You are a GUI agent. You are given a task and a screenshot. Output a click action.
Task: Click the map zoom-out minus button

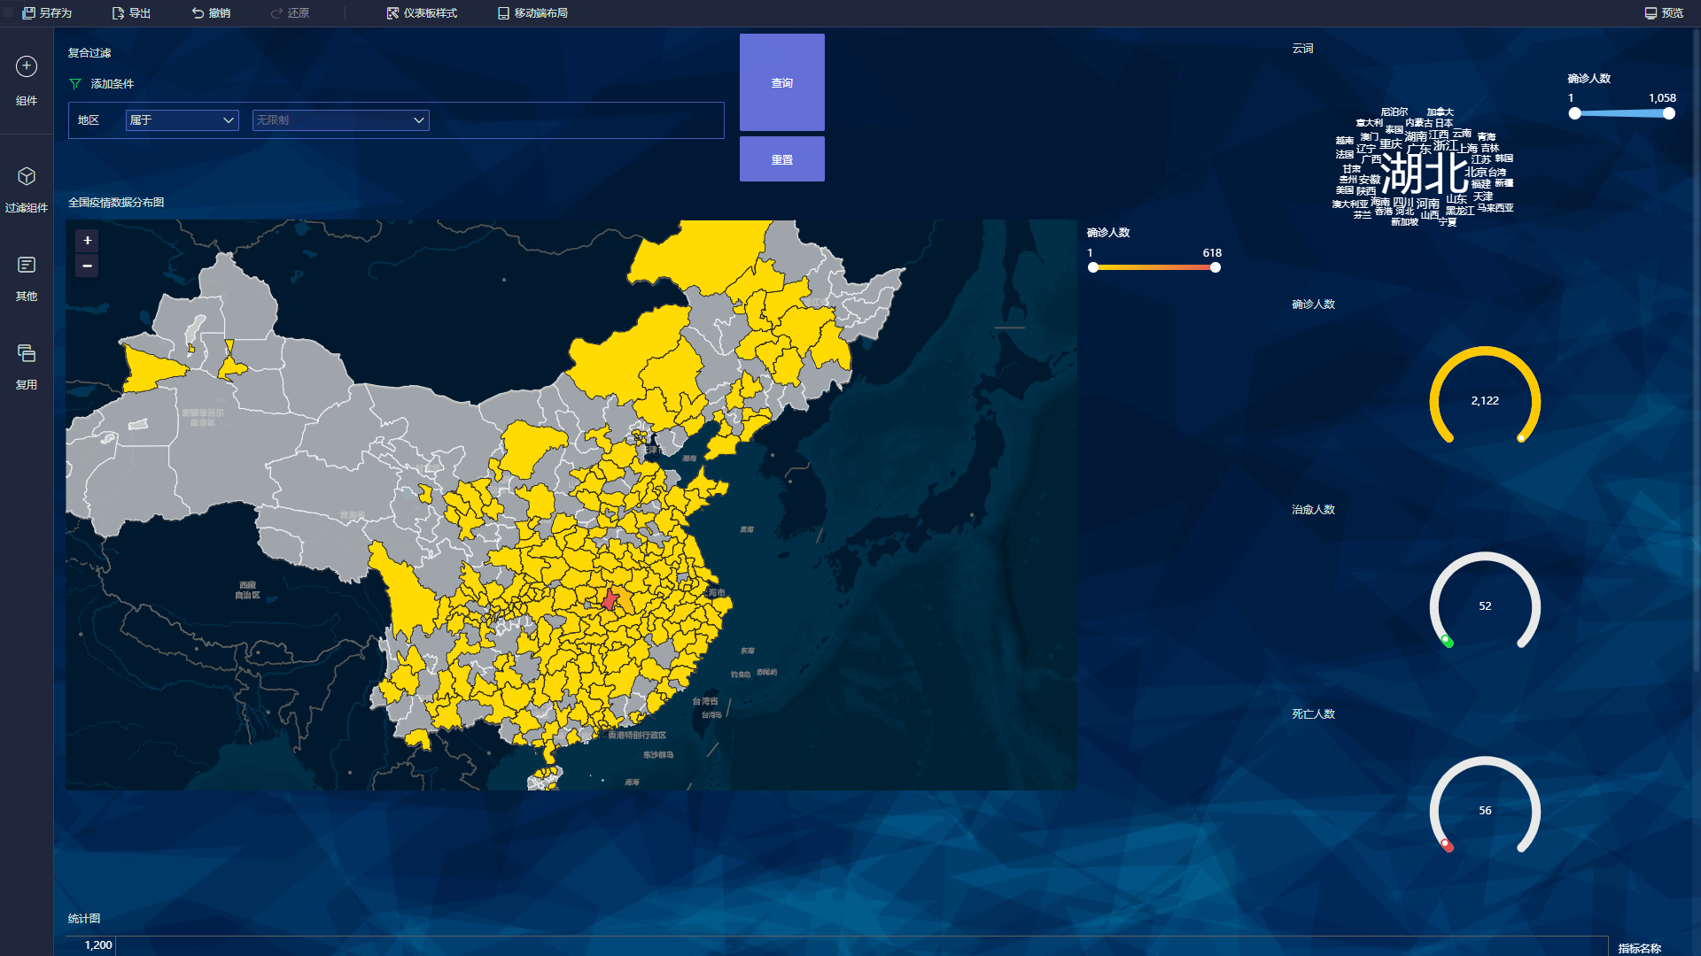pos(87,266)
